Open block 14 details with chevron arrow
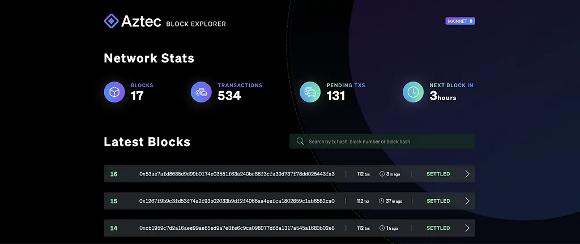The height and width of the screenshot is (244, 580). point(467,228)
